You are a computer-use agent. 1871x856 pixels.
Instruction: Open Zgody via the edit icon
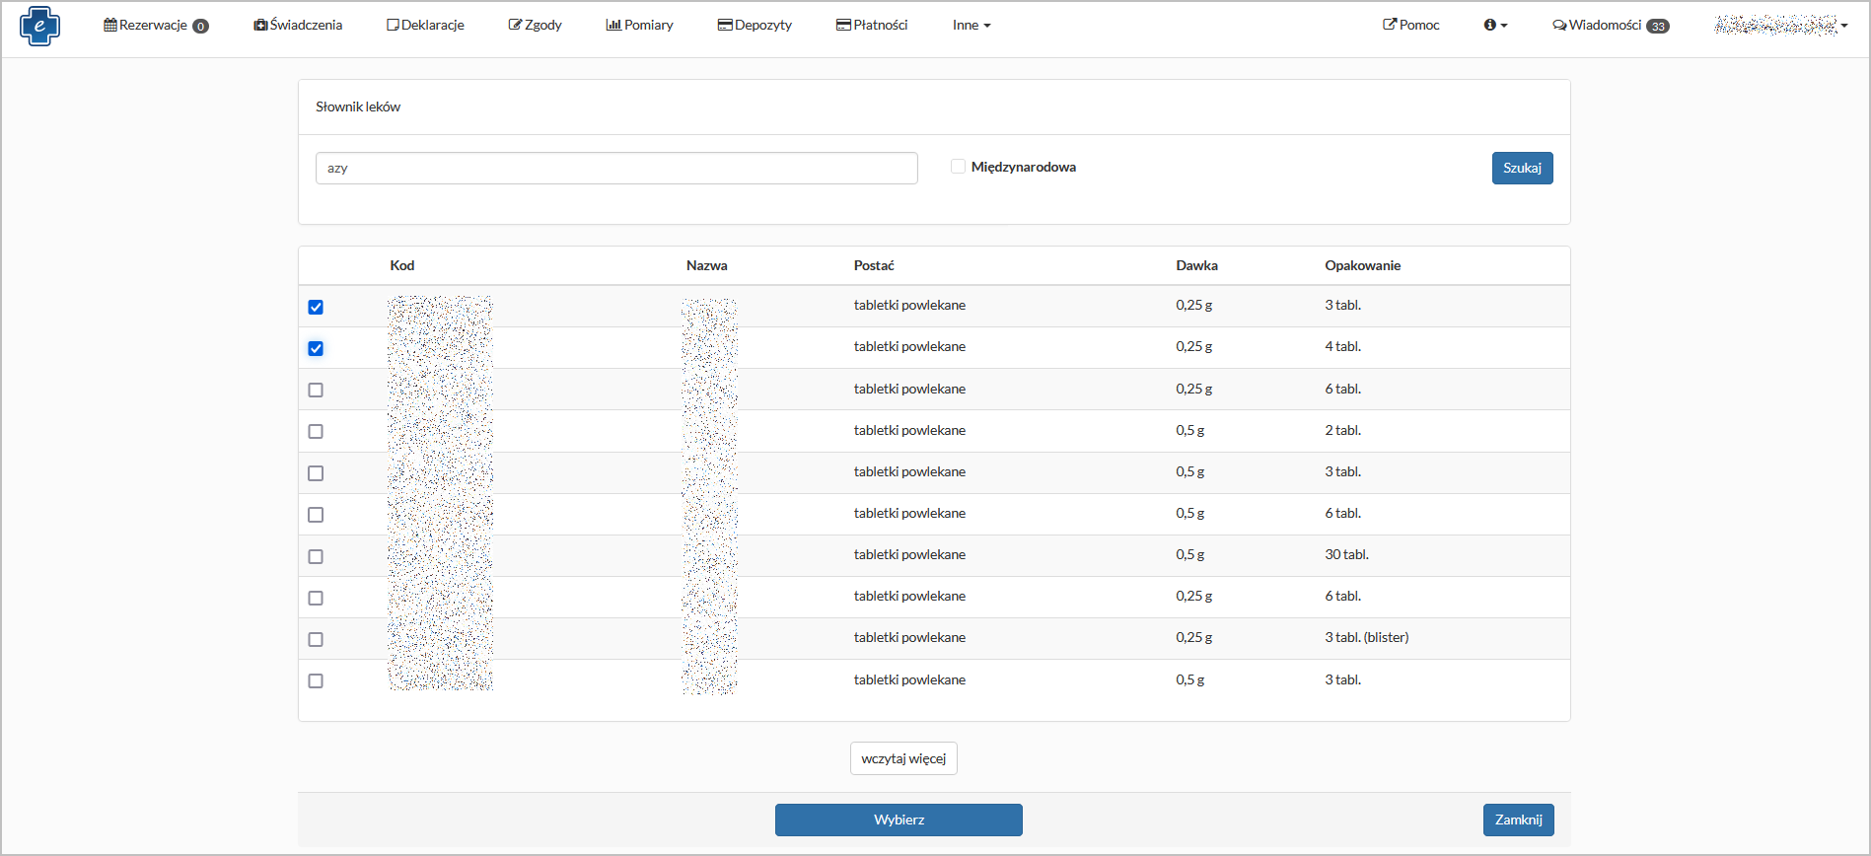pyautogui.click(x=515, y=25)
